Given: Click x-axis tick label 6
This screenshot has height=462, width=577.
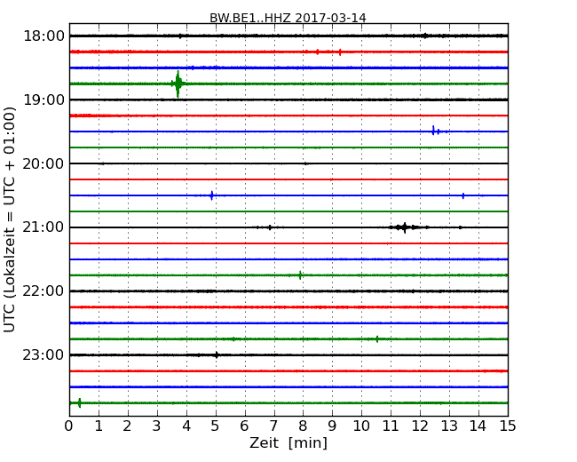Looking at the screenshot, I should [x=244, y=426].
